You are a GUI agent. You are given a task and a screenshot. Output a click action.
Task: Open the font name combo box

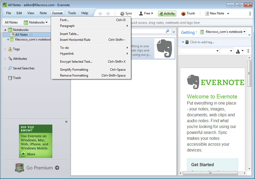tap(199, 51)
